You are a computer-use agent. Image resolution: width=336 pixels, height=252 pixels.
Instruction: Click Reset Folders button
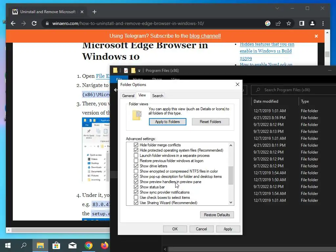pos(210,122)
